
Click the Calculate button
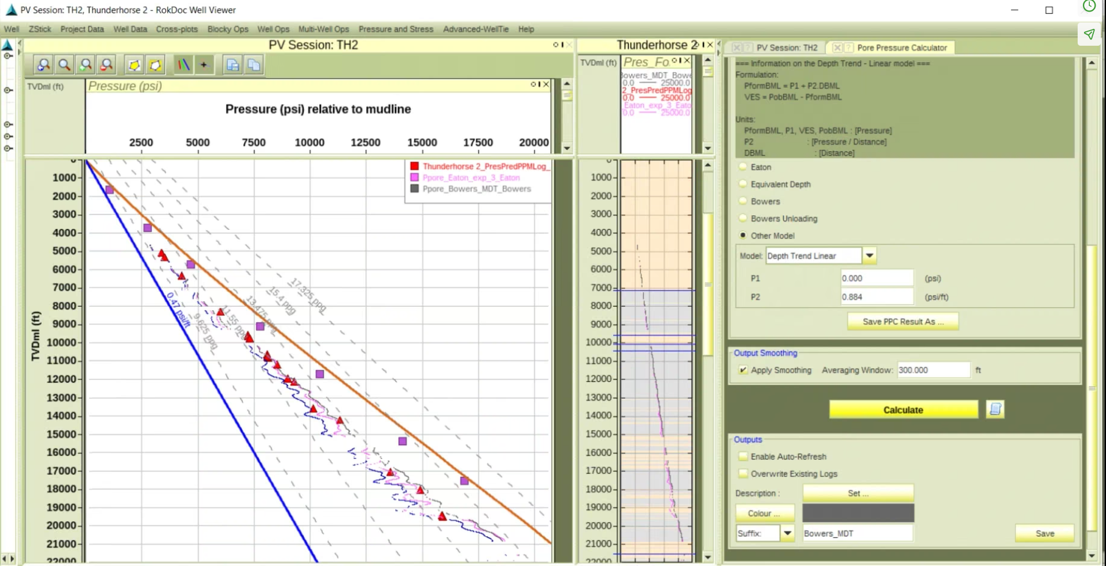903,410
